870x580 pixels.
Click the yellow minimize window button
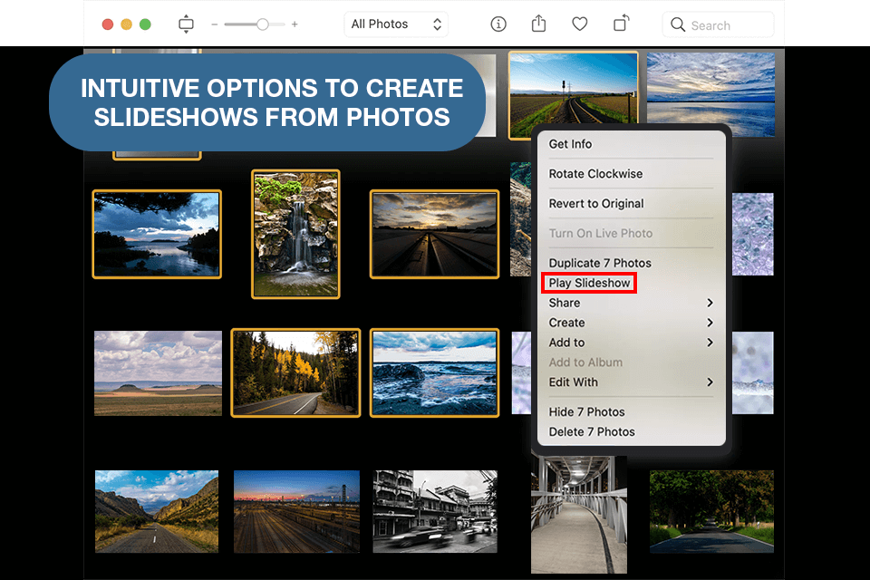[127, 24]
